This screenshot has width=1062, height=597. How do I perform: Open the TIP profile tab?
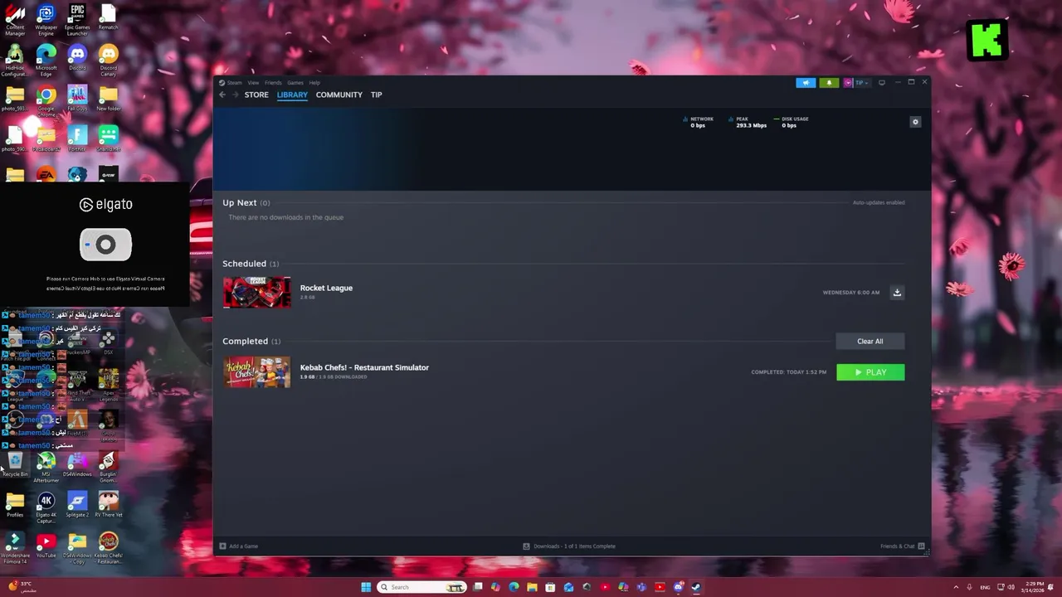[x=376, y=95]
